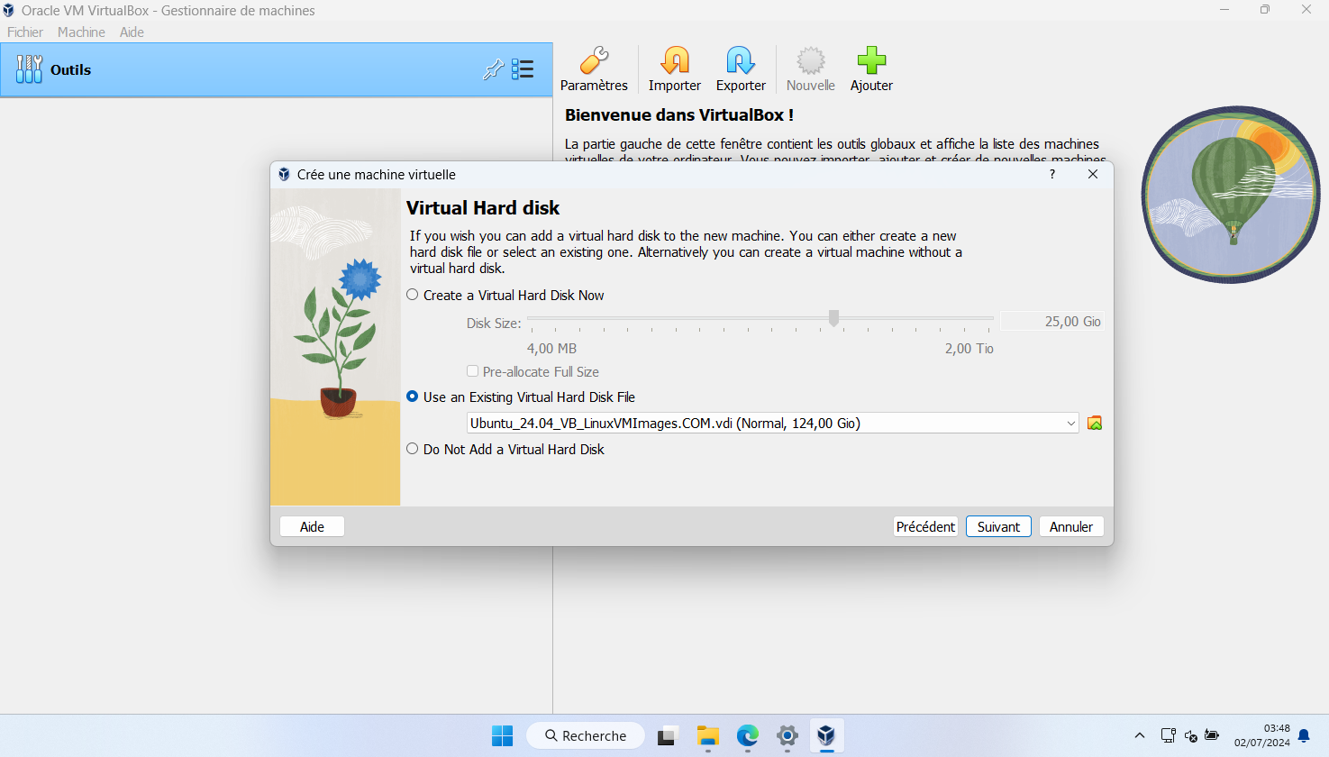Expand the existing disk file dropdown
Screen dimensions: 1329x757
(1070, 423)
